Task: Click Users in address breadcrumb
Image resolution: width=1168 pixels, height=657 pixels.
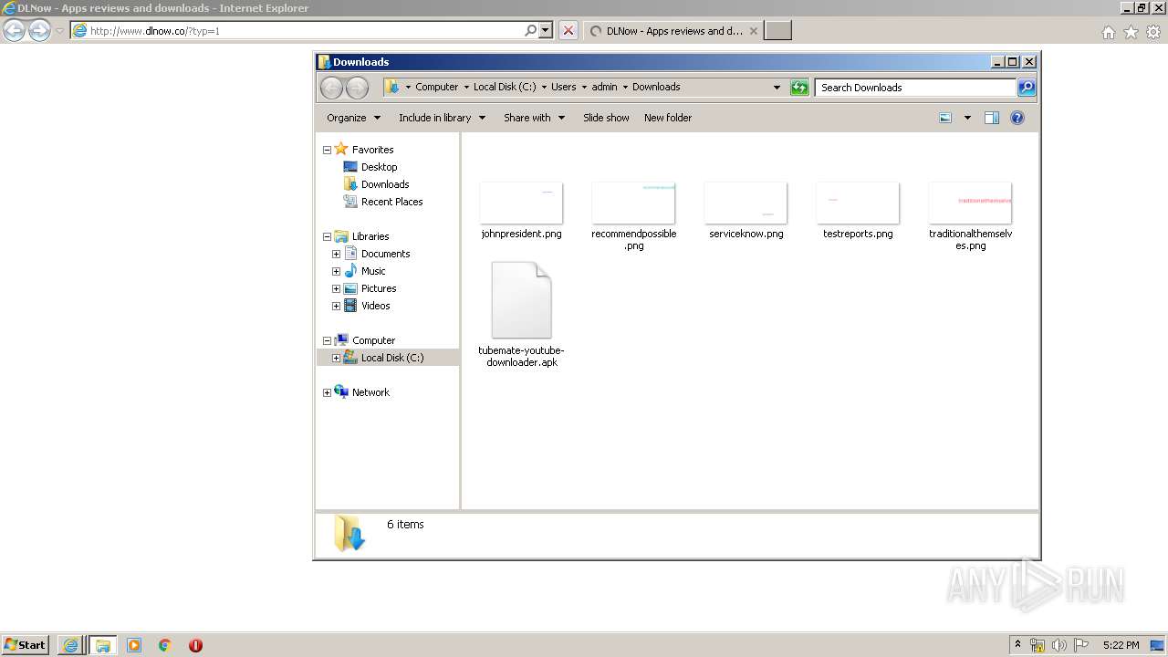Action: click(564, 88)
